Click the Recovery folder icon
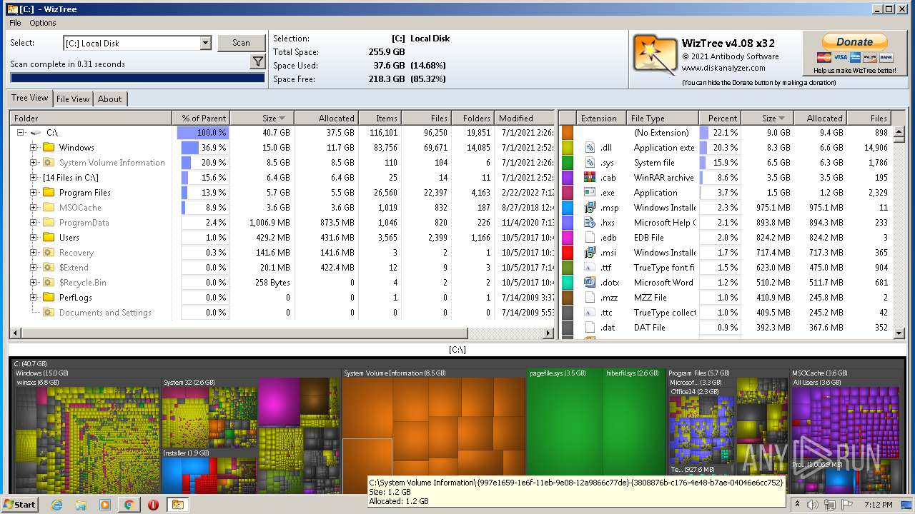915x514 pixels. coord(49,253)
